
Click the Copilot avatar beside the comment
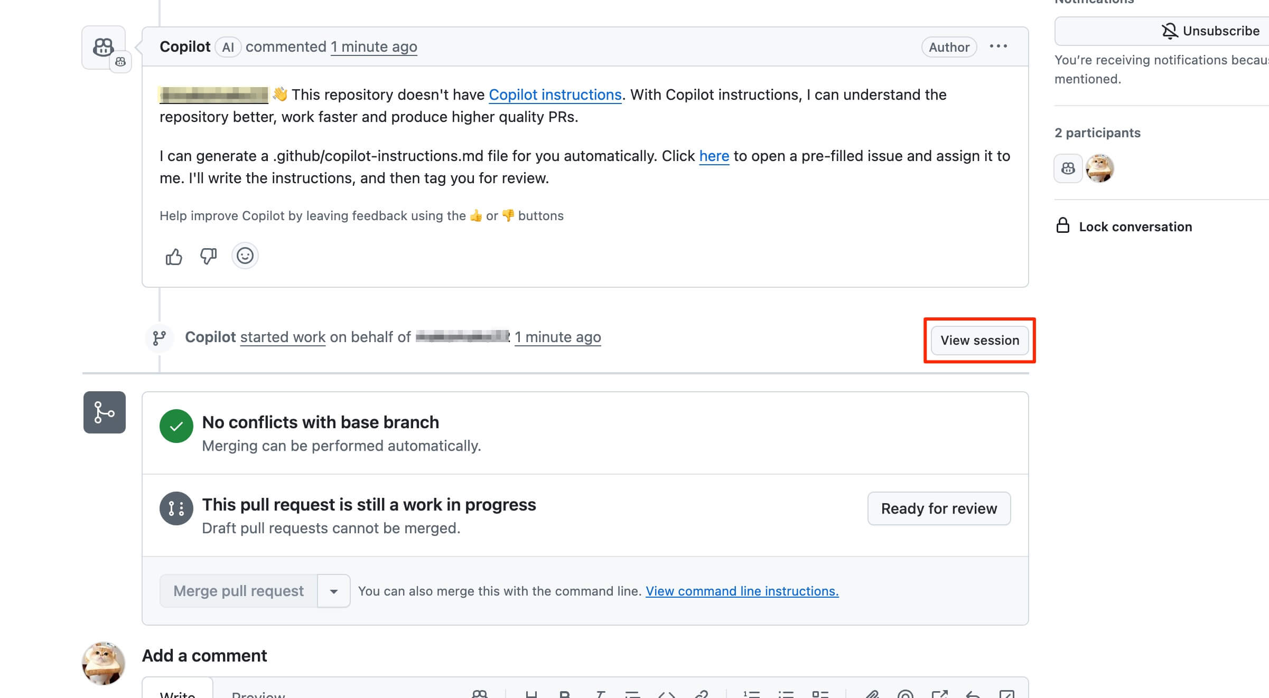104,48
